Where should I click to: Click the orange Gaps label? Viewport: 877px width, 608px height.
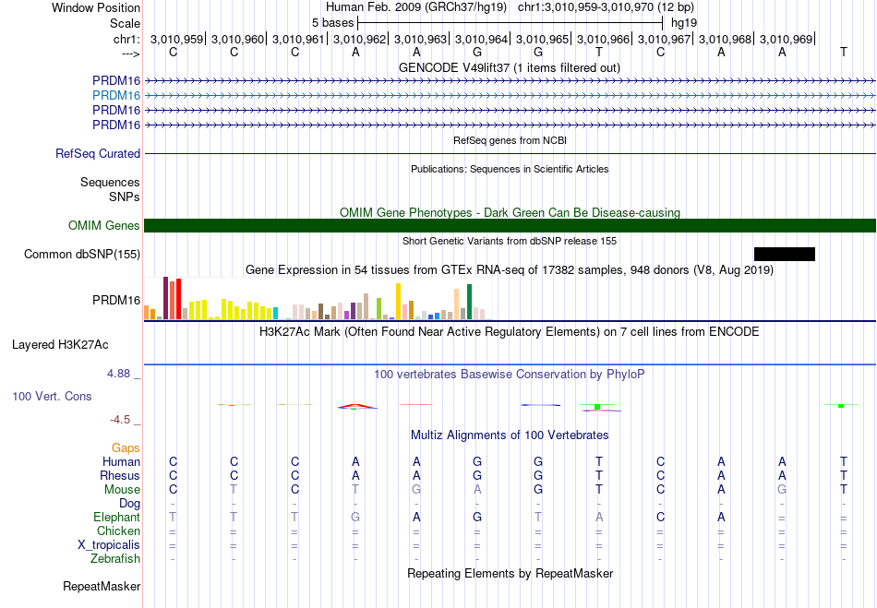click(126, 448)
